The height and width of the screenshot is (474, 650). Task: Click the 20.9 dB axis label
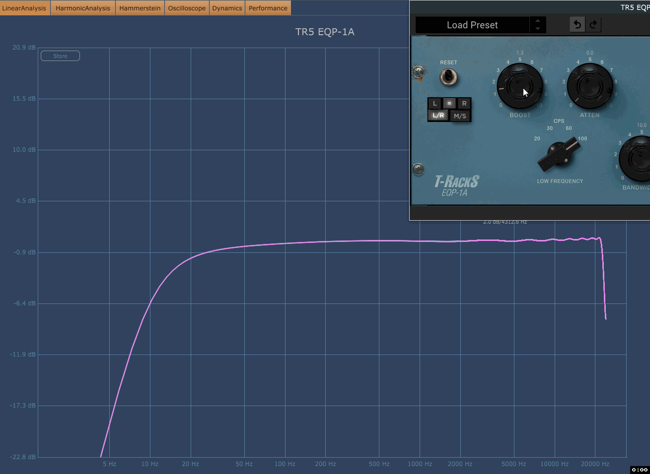click(24, 48)
